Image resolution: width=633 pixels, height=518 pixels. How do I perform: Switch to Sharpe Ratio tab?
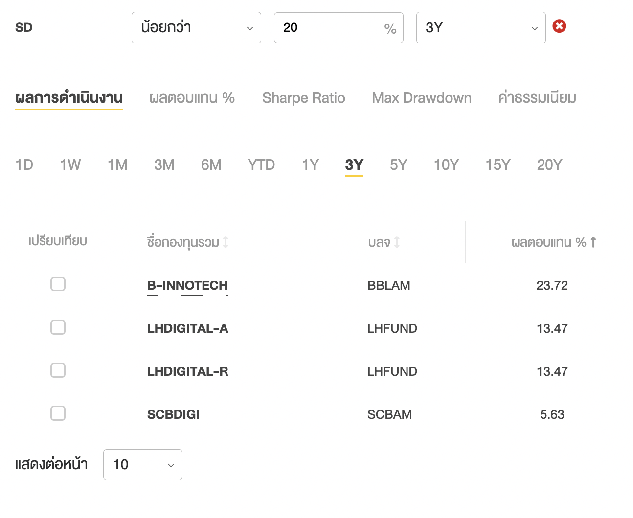pyautogui.click(x=304, y=98)
